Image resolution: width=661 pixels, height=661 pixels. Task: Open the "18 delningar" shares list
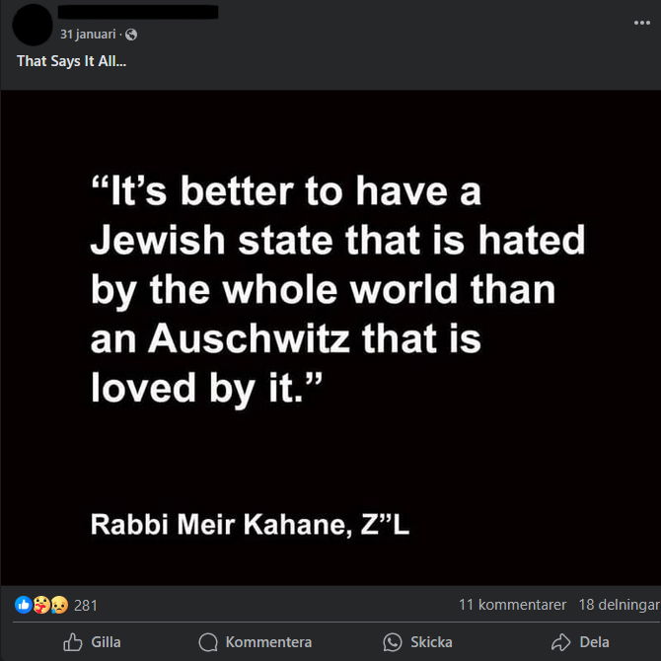coord(619,605)
